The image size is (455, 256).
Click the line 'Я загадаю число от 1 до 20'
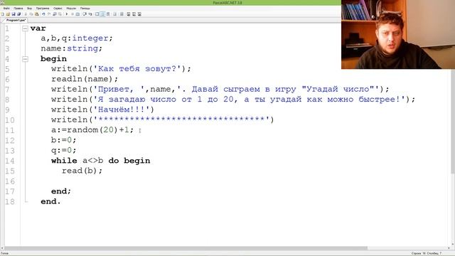point(233,100)
